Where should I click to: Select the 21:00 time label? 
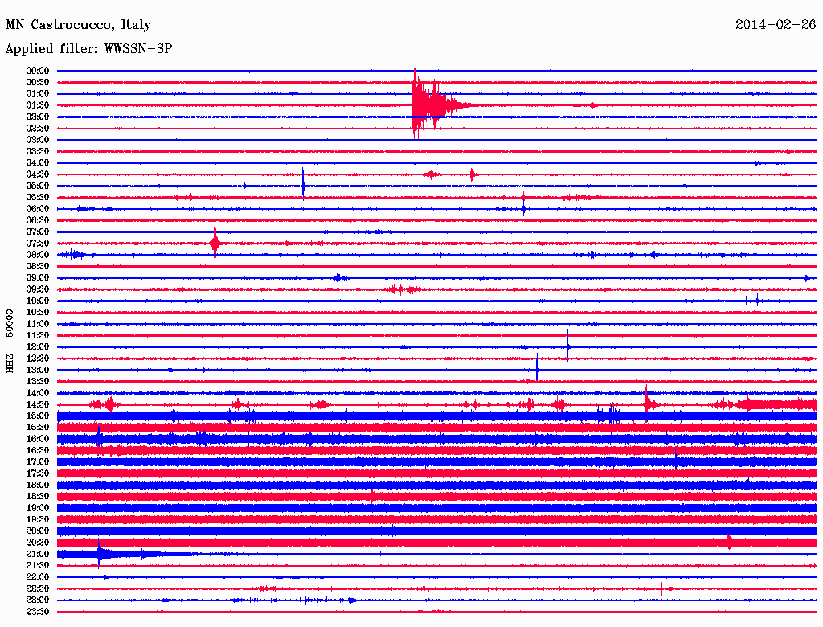click(37, 554)
